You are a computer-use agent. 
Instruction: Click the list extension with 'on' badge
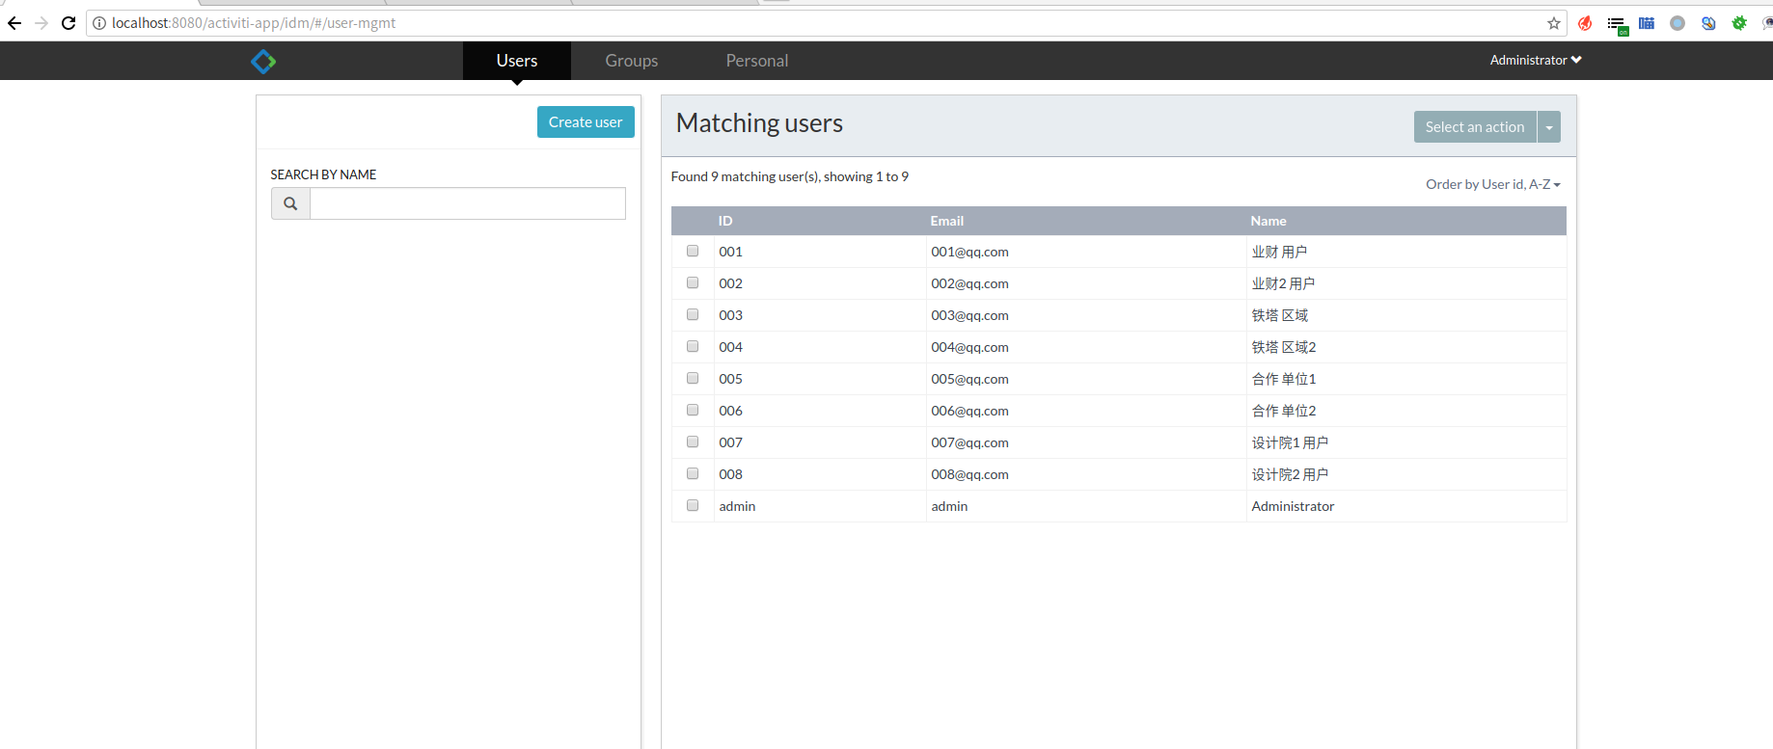coord(1617,24)
